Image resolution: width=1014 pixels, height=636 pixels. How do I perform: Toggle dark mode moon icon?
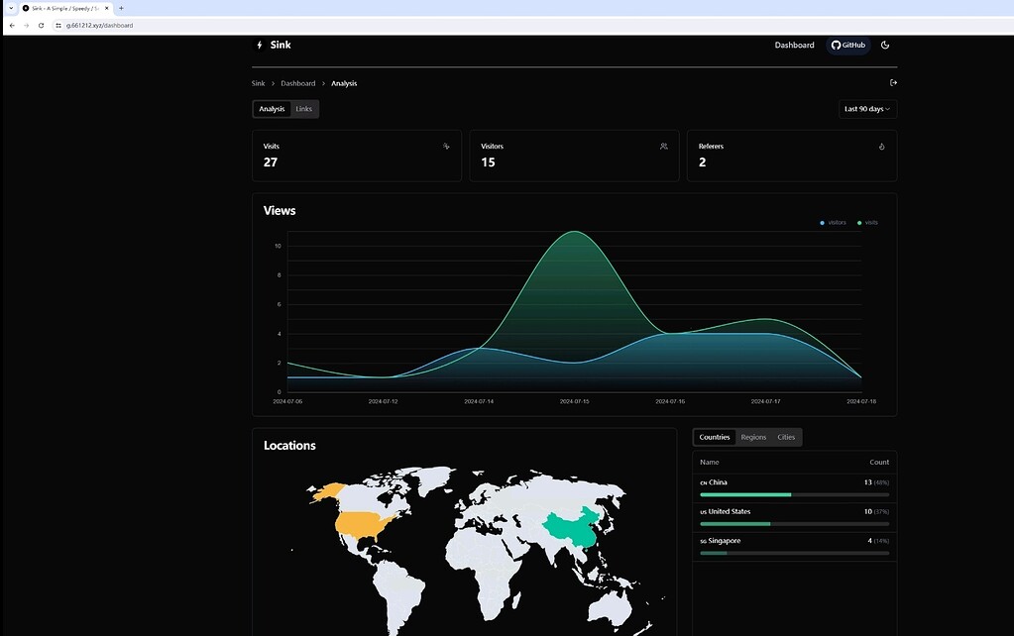885,45
